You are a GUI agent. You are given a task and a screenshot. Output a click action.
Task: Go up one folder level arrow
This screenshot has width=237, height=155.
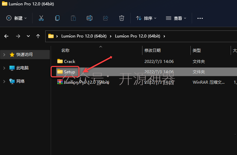point(38,36)
